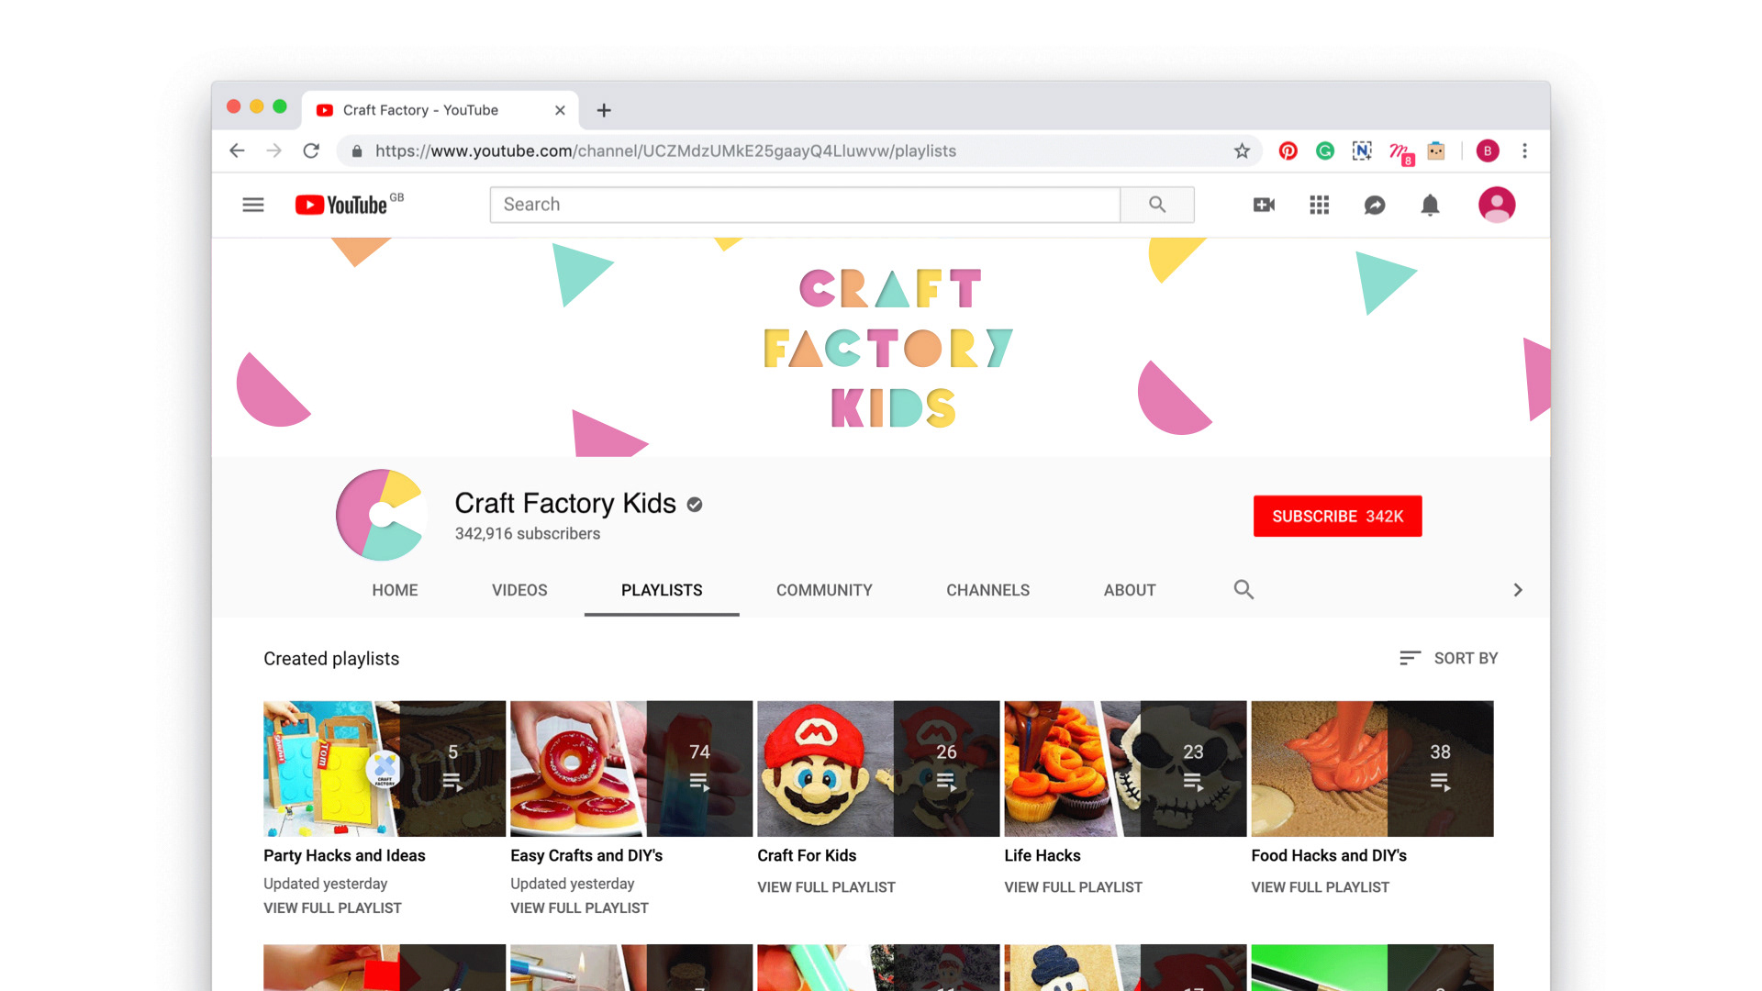The image size is (1762, 991).
Task: View full playlist for Food Hacks and DIY's
Action: [x=1320, y=887]
